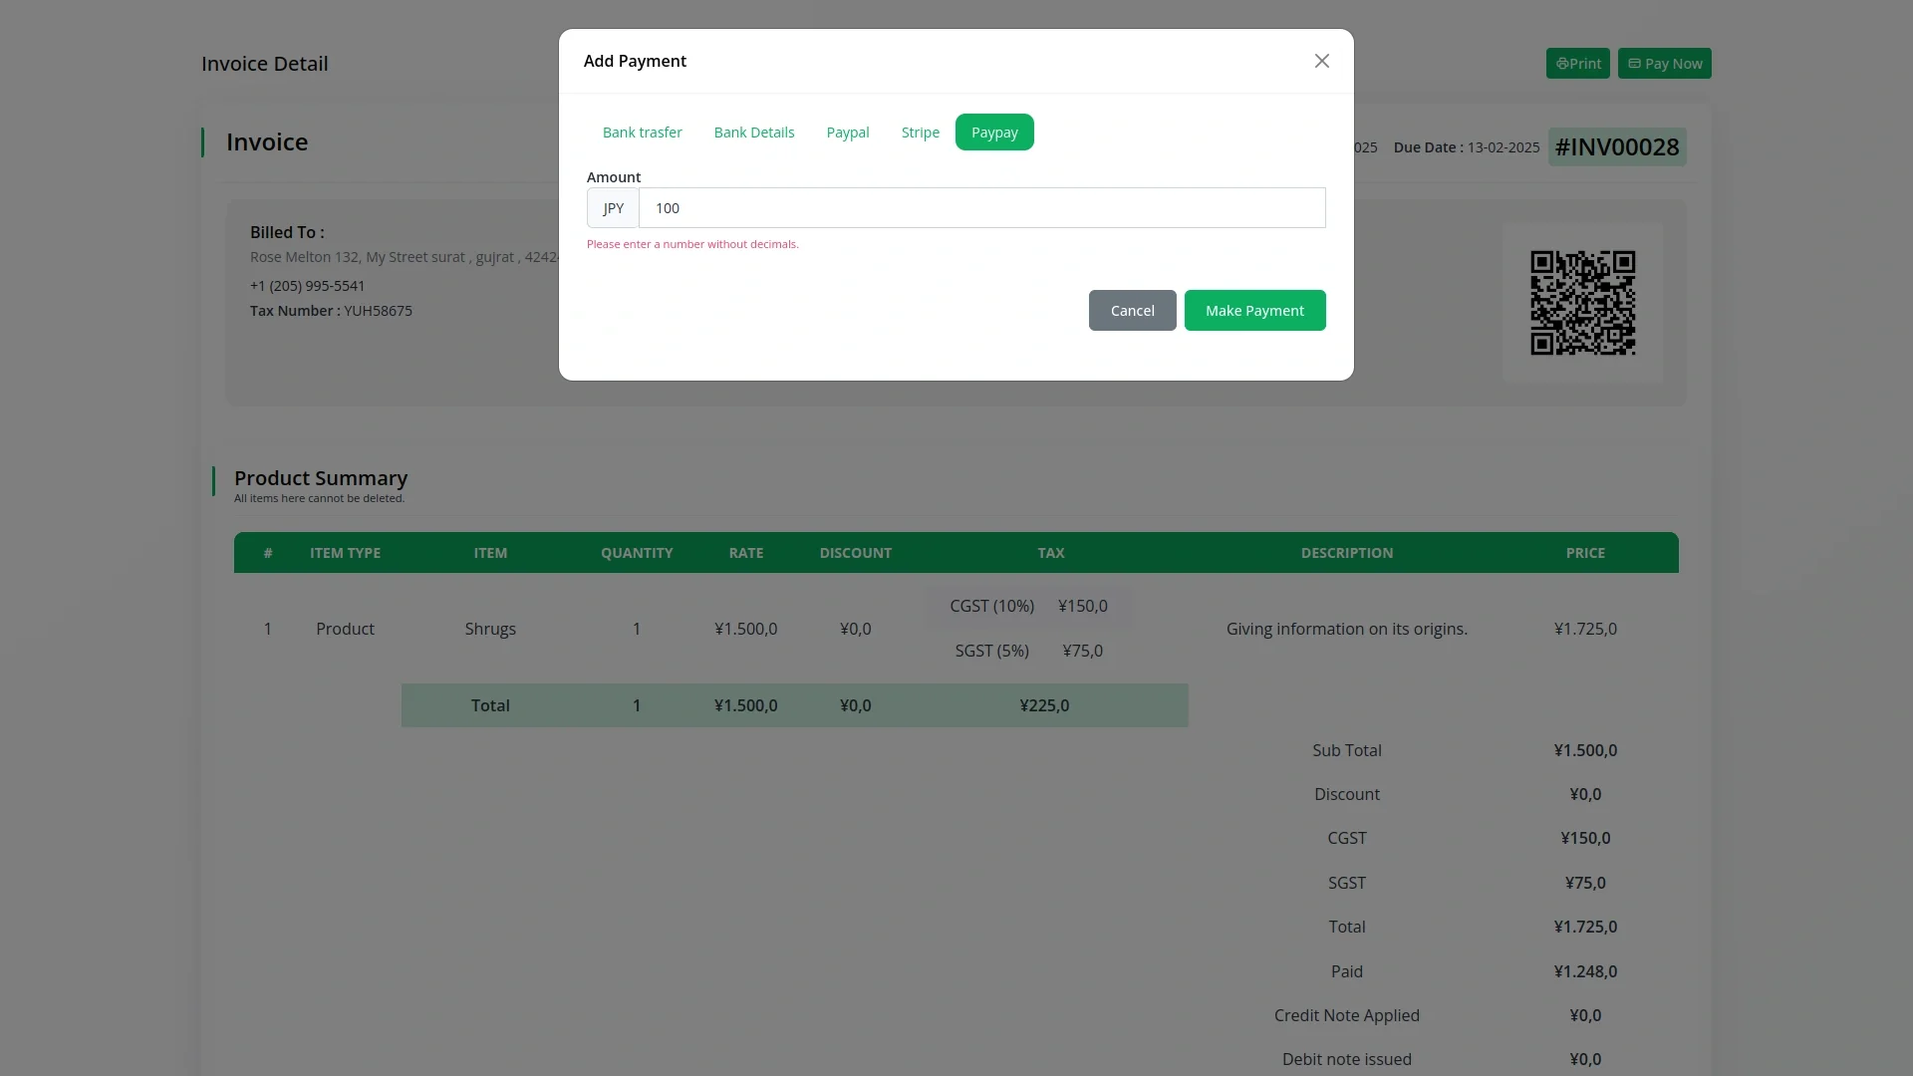Click the Pay Now card icon
Viewport: 1913px width, 1076px height.
1634,64
